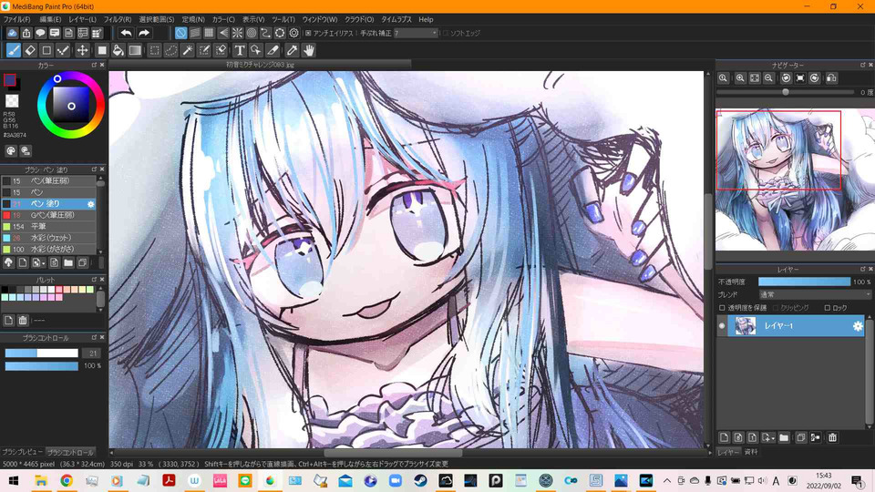Select the Eraser tool

pos(30,51)
